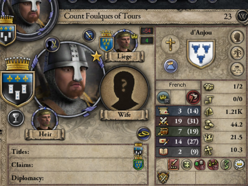The image size is (248, 186).
Task: Open the Liege portrait
Action: point(125,41)
